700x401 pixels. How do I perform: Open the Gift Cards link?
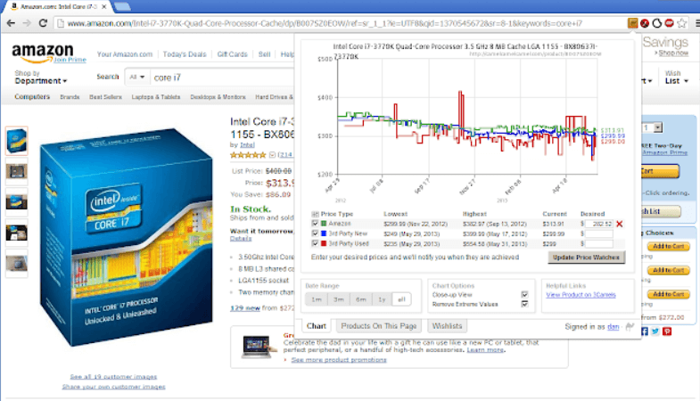[232, 54]
